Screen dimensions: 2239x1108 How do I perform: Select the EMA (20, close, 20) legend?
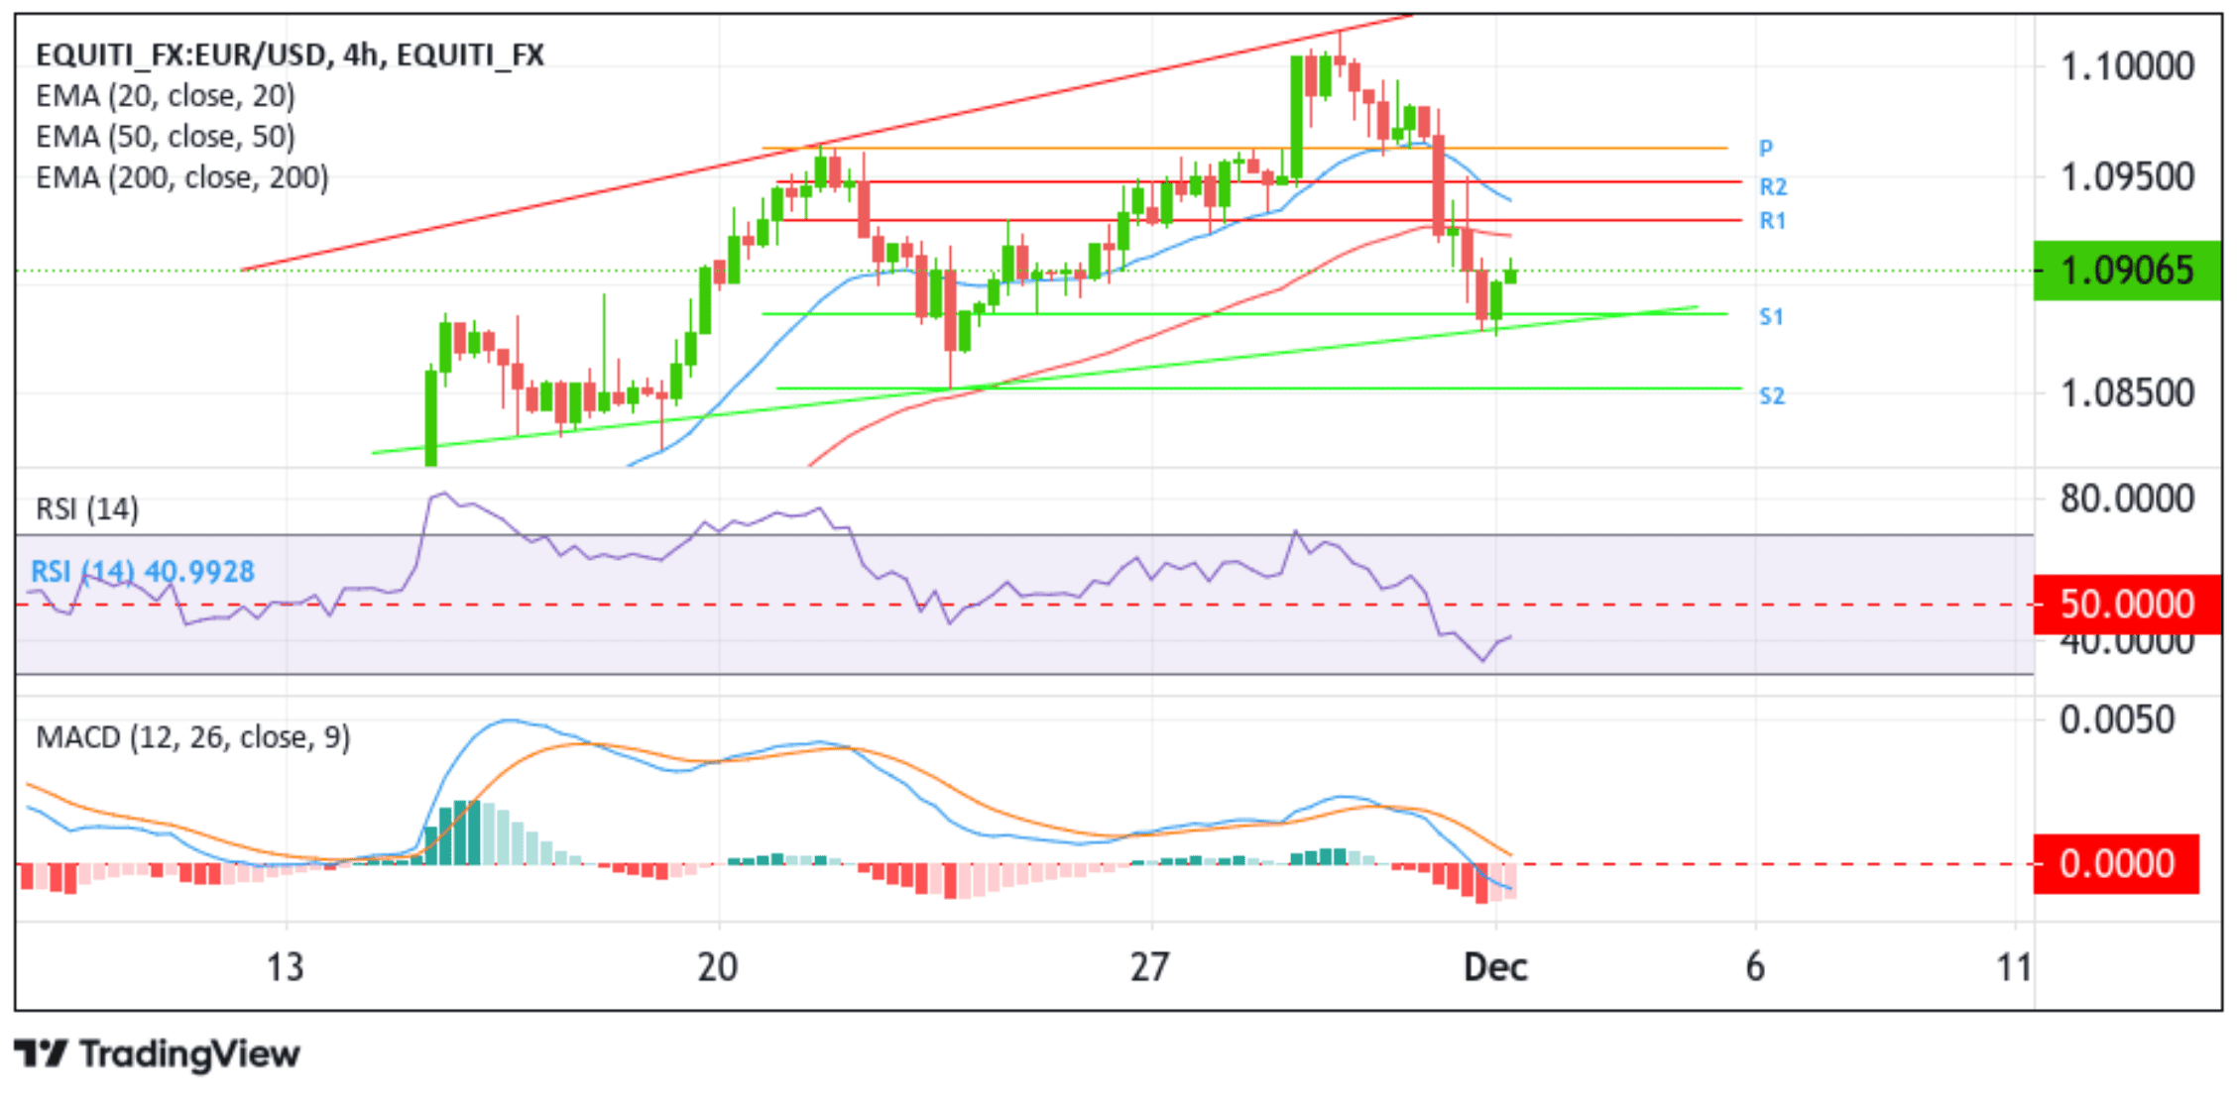[166, 96]
